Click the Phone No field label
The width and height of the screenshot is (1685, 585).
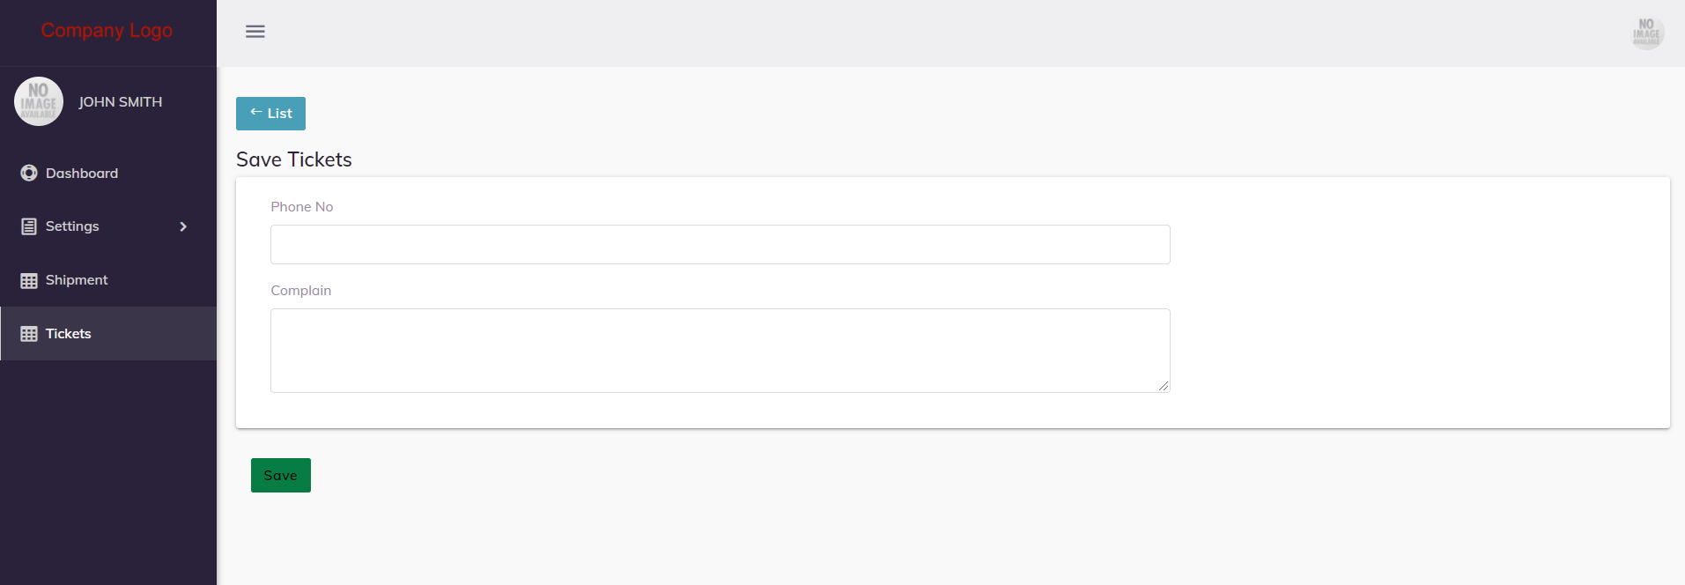coord(302,207)
